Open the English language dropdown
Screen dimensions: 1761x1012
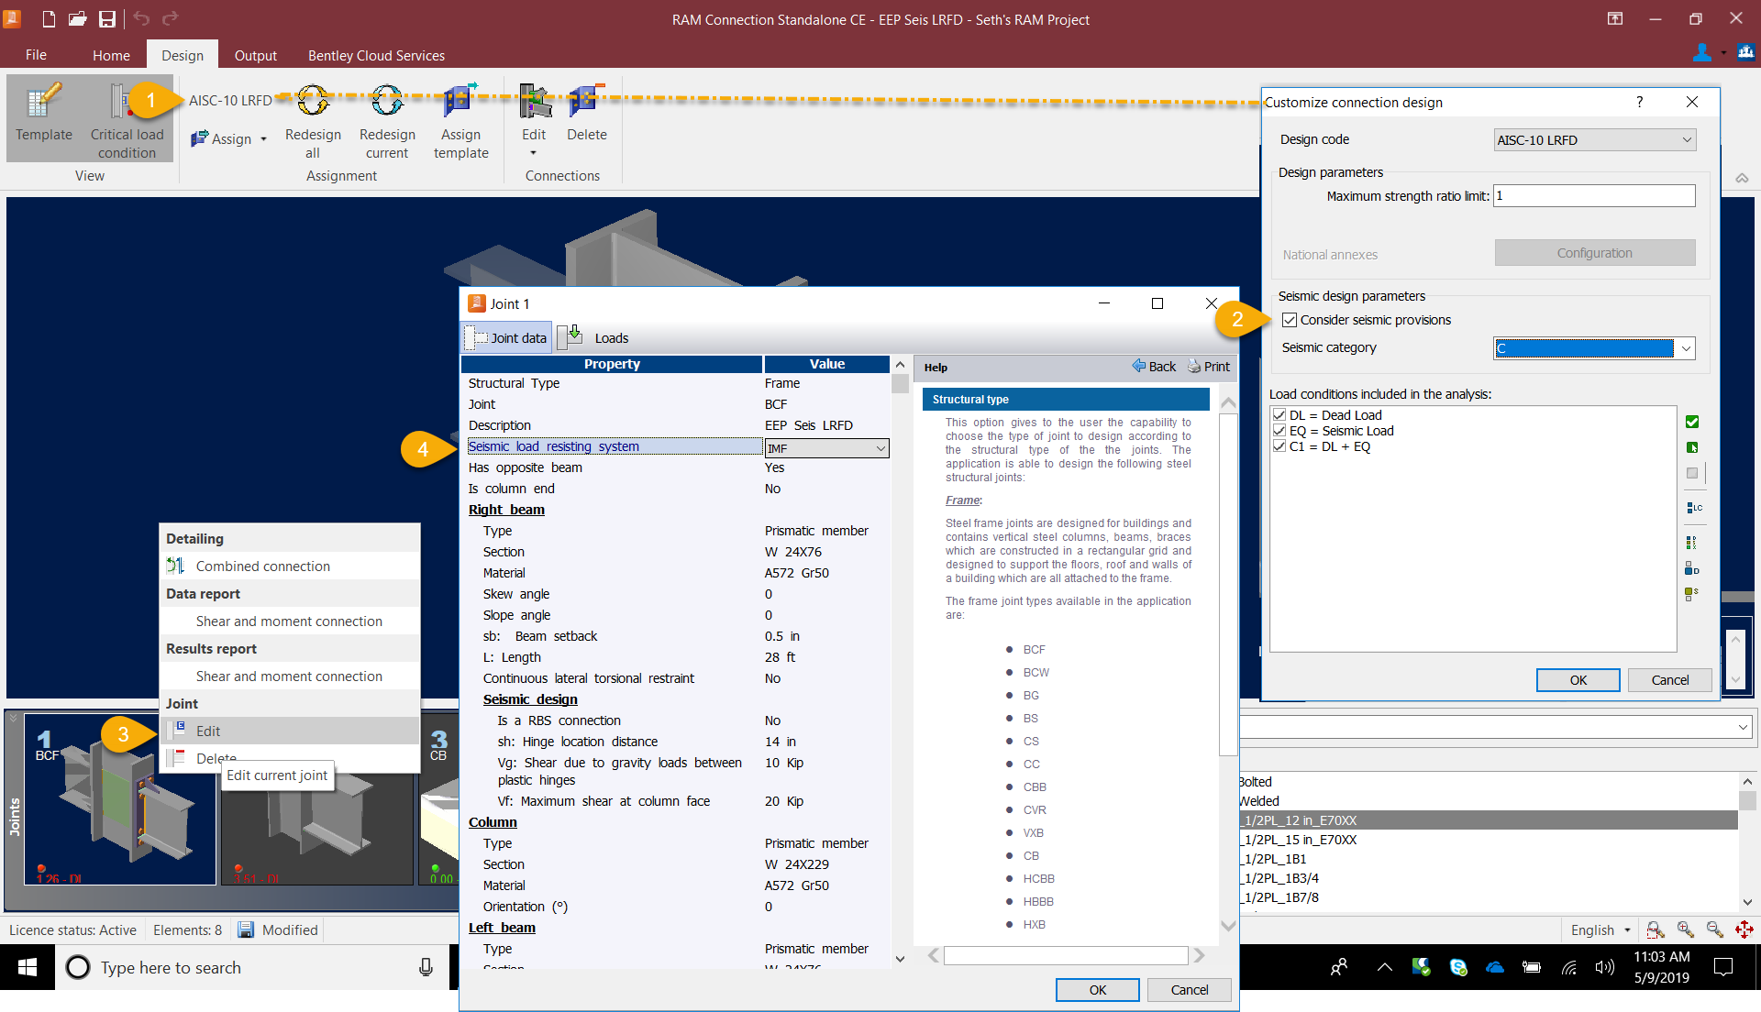(1600, 929)
